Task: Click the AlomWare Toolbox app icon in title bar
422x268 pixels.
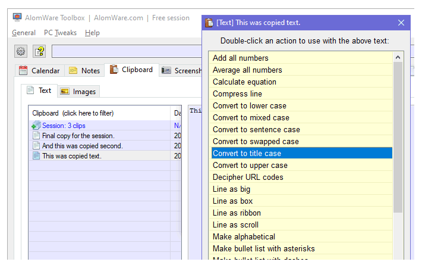Action: click(17, 18)
